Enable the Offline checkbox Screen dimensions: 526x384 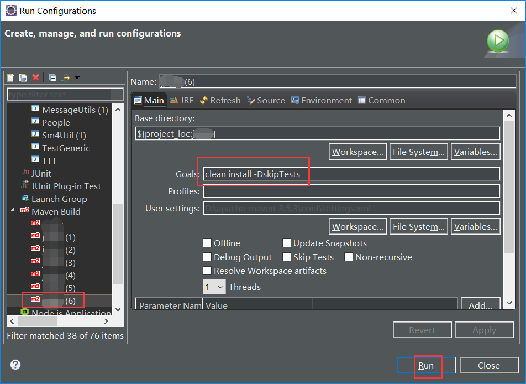pyautogui.click(x=207, y=243)
